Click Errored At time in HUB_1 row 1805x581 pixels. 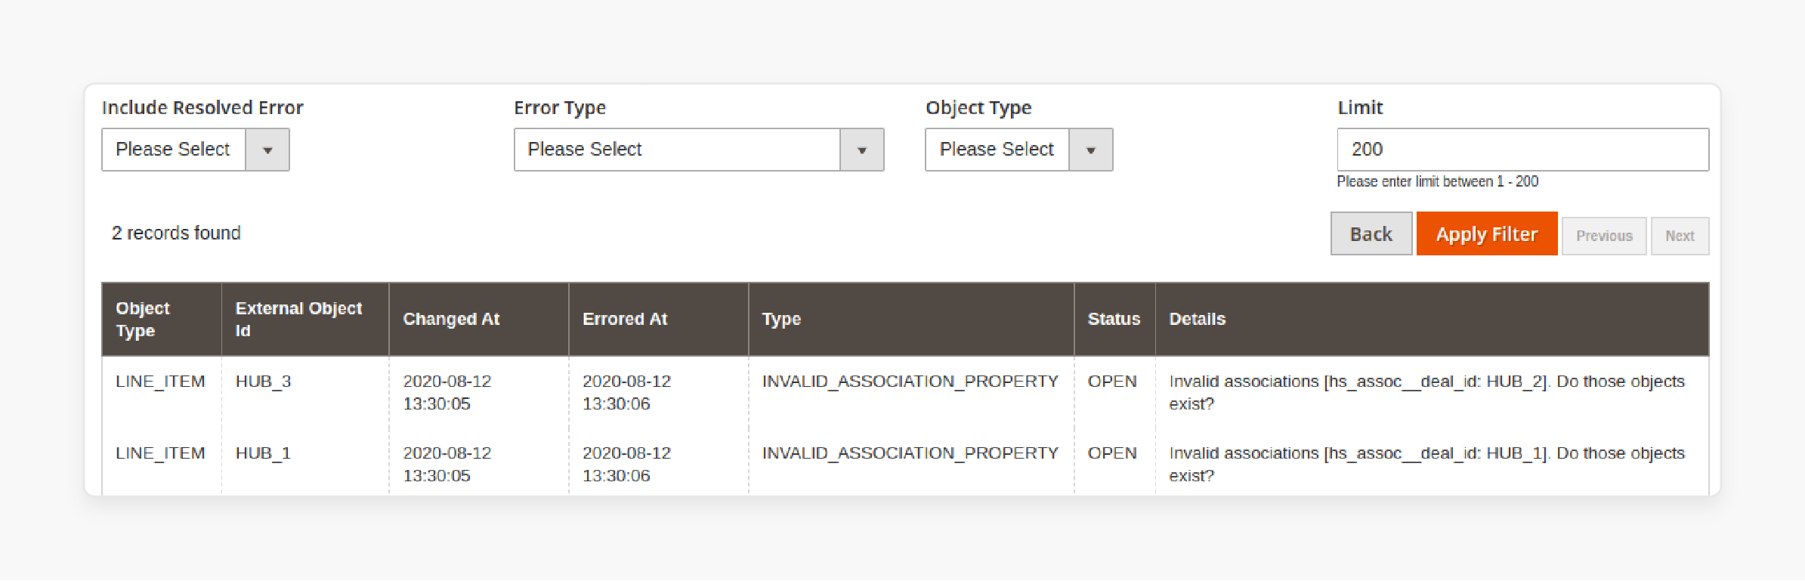point(626,465)
